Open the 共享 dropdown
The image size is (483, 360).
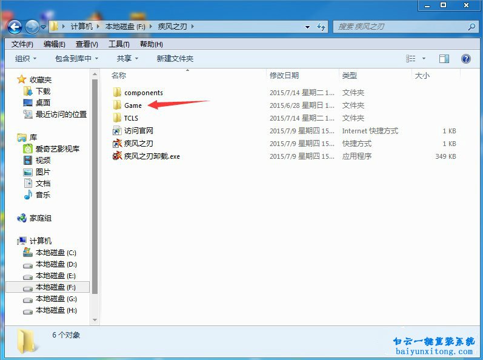(127, 59)
